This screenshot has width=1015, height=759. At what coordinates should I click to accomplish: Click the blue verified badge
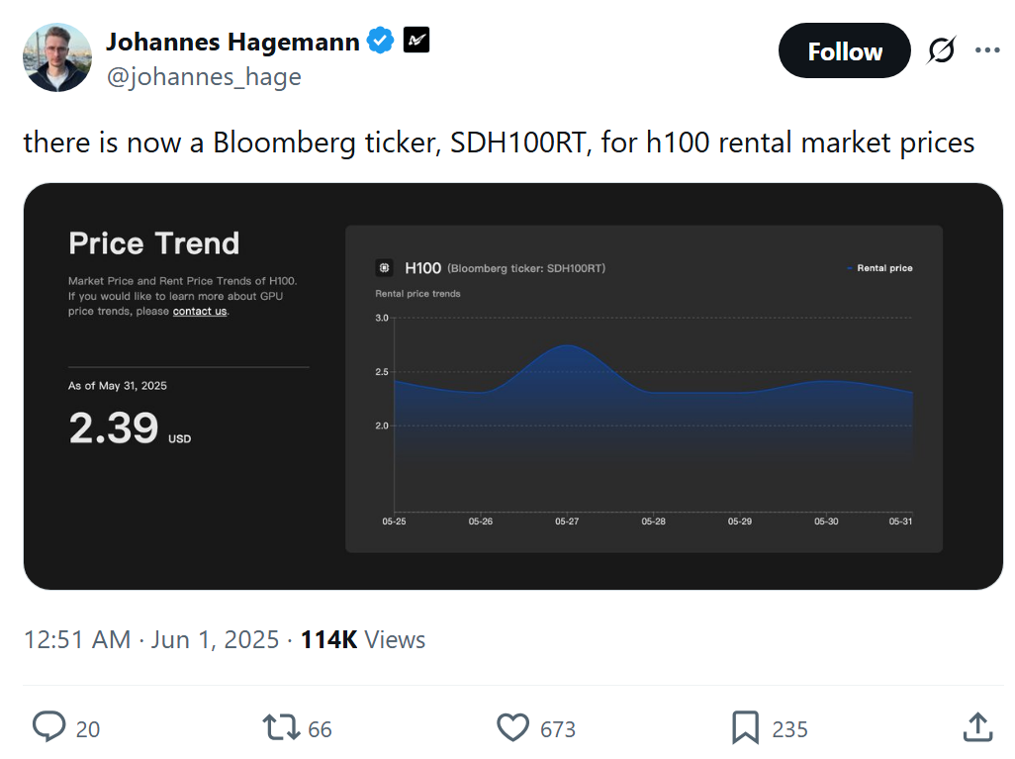coord(381,42)
